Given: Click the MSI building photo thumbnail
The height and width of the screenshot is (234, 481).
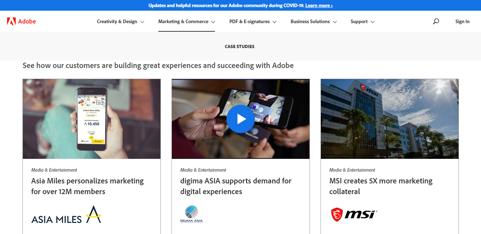Looking at the screenshot, I should click(390, 119).
